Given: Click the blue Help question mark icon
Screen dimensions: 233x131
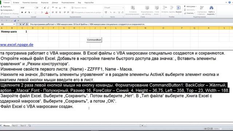Looking at the screenshot, I should pyautogui.click(x=229, y=2).
